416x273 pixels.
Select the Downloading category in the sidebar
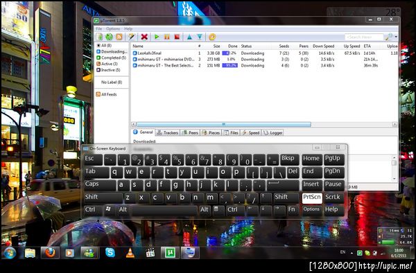tap(112, 51)
